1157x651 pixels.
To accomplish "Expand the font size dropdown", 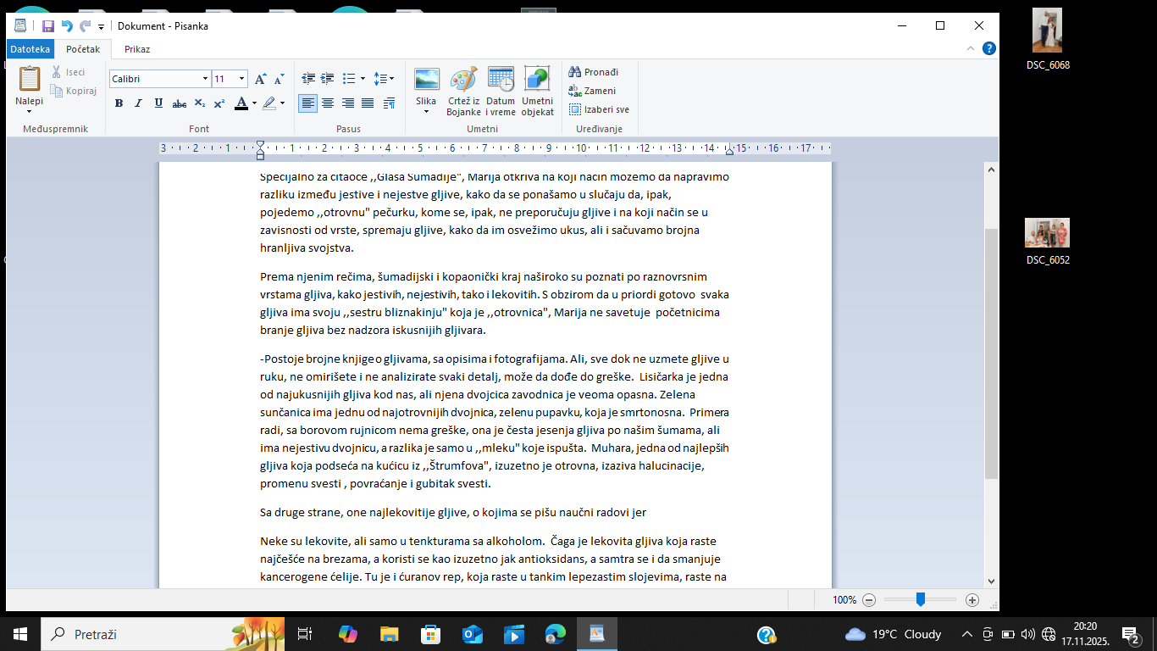I will click(x=241, y=79).
